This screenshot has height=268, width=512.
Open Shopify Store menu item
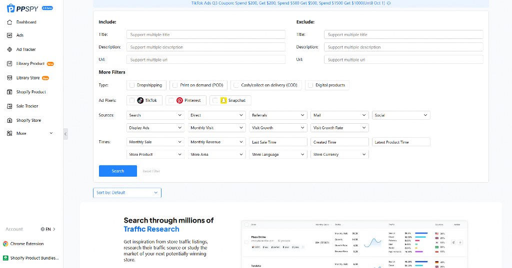pos(28,120)
